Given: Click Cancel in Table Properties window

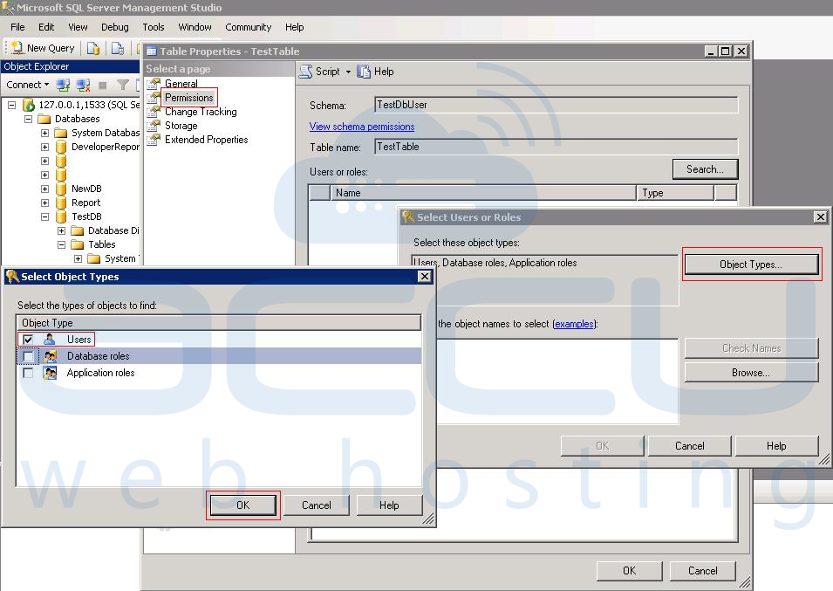Looking at the screenshot, I should pyautogui.click(x=703, y=571).
